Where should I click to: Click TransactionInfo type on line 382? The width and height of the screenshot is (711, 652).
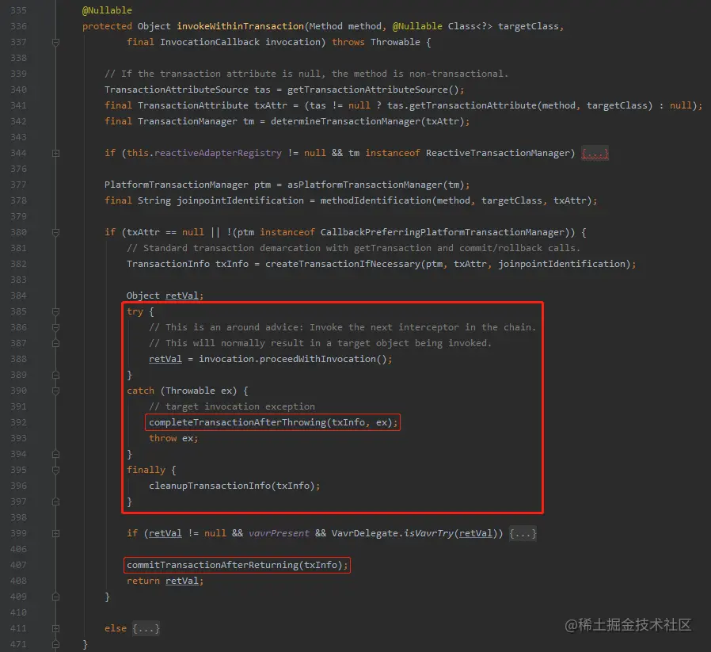(168, 264)
